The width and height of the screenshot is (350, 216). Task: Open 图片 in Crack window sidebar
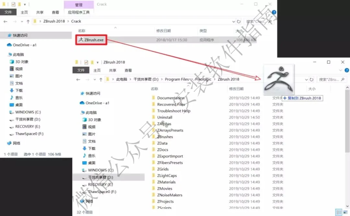point(16,76)
